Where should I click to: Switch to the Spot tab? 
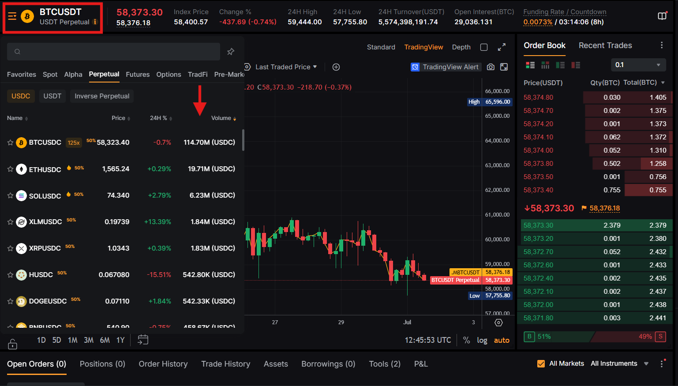[x=50, y=75]
